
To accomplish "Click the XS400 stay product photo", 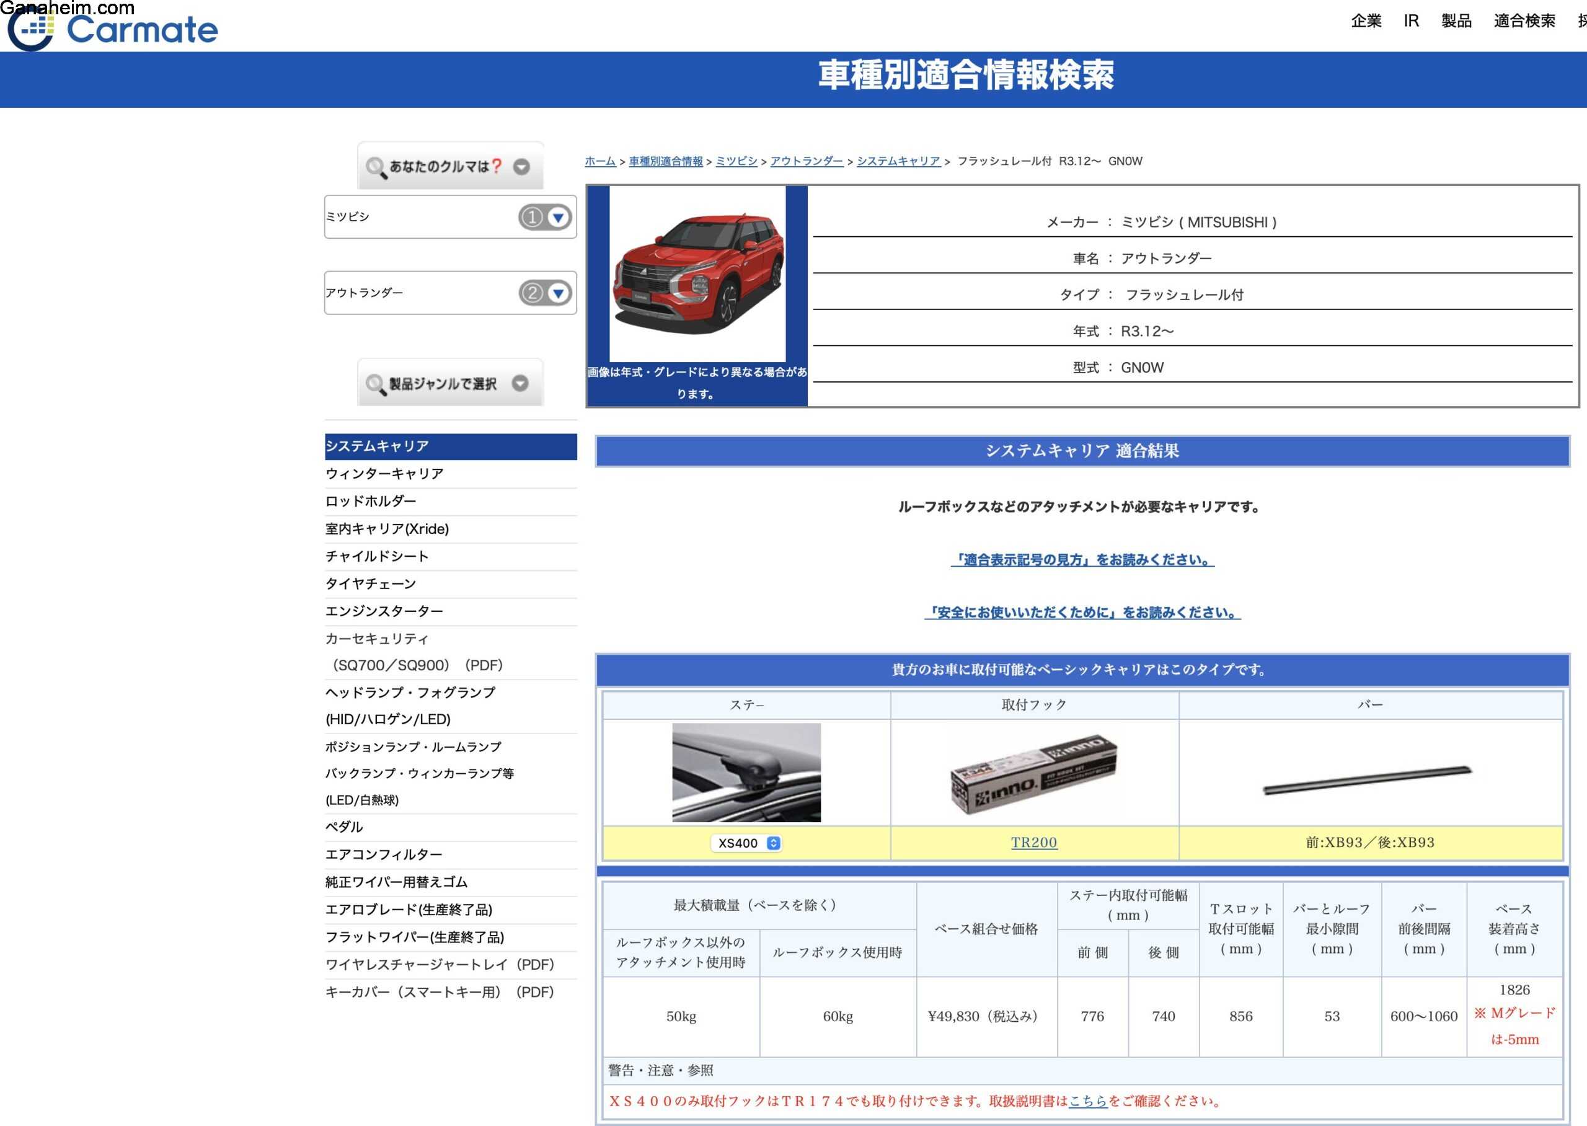I will (x=746, y=773).
